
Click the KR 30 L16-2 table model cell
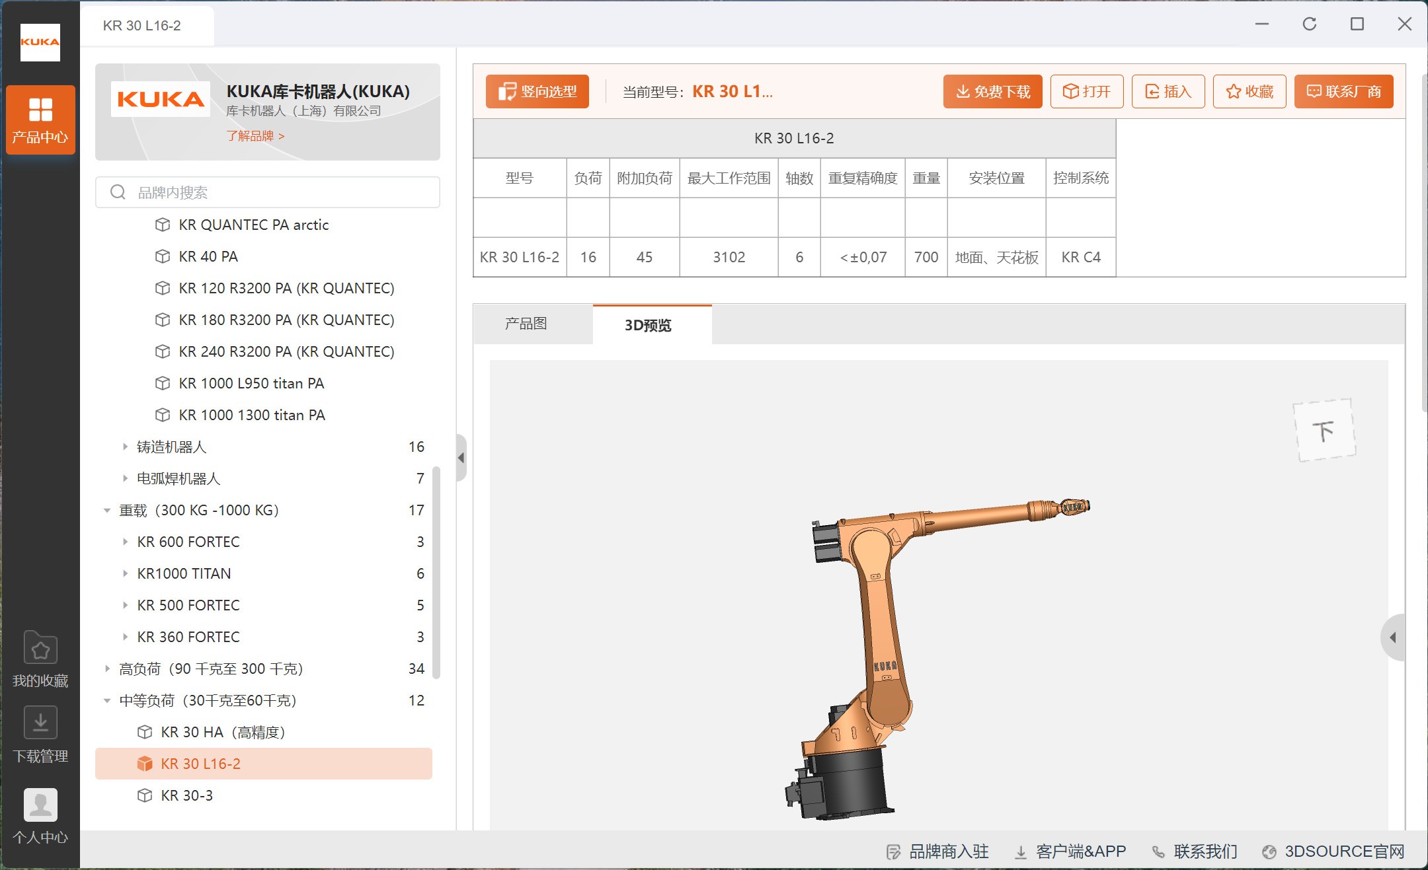point(520,257)
